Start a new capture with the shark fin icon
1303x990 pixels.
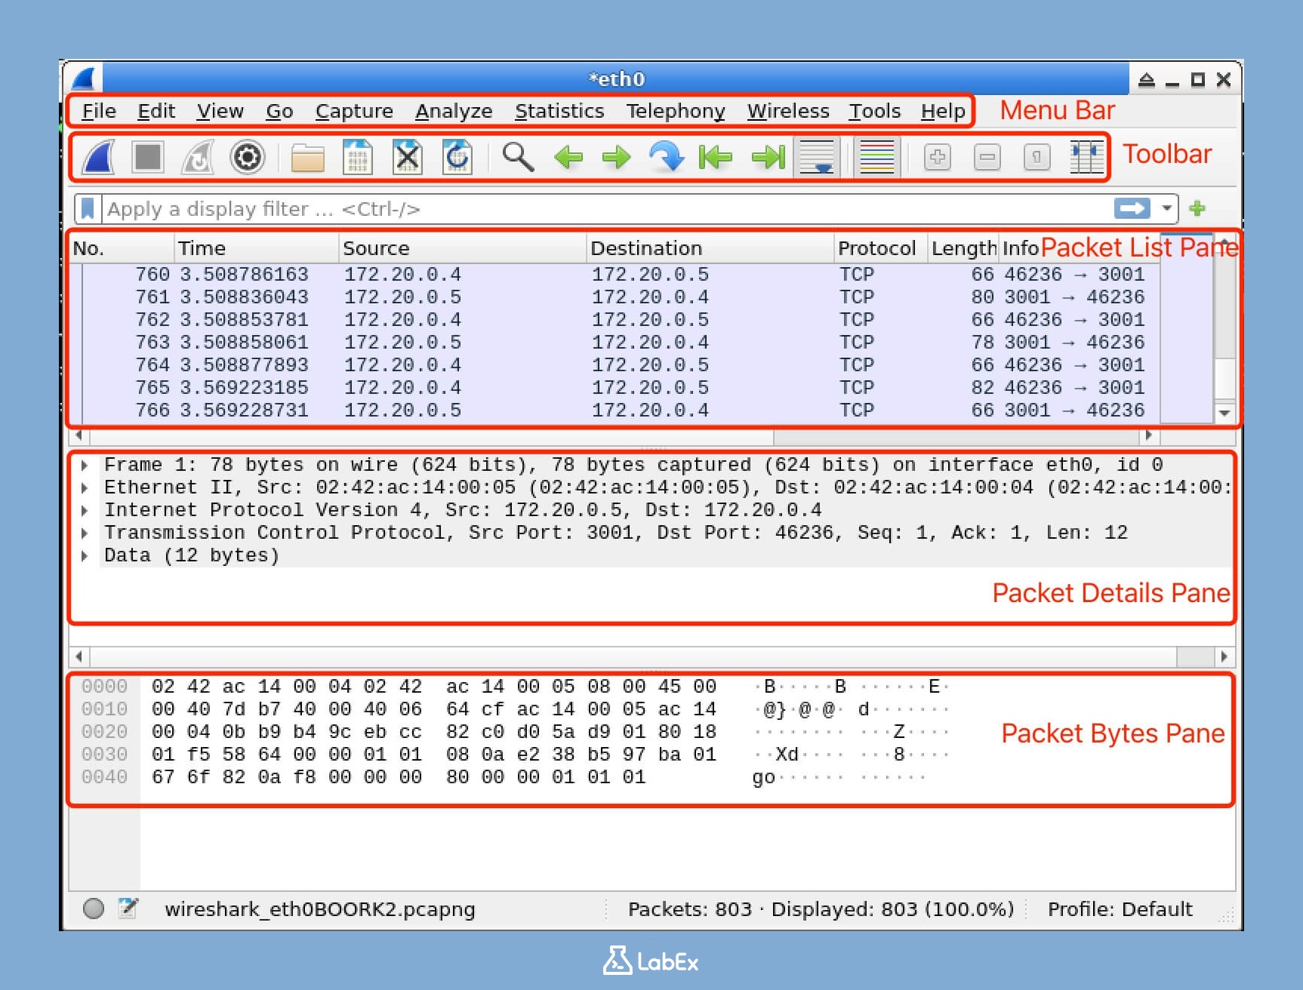coord(98,157)
